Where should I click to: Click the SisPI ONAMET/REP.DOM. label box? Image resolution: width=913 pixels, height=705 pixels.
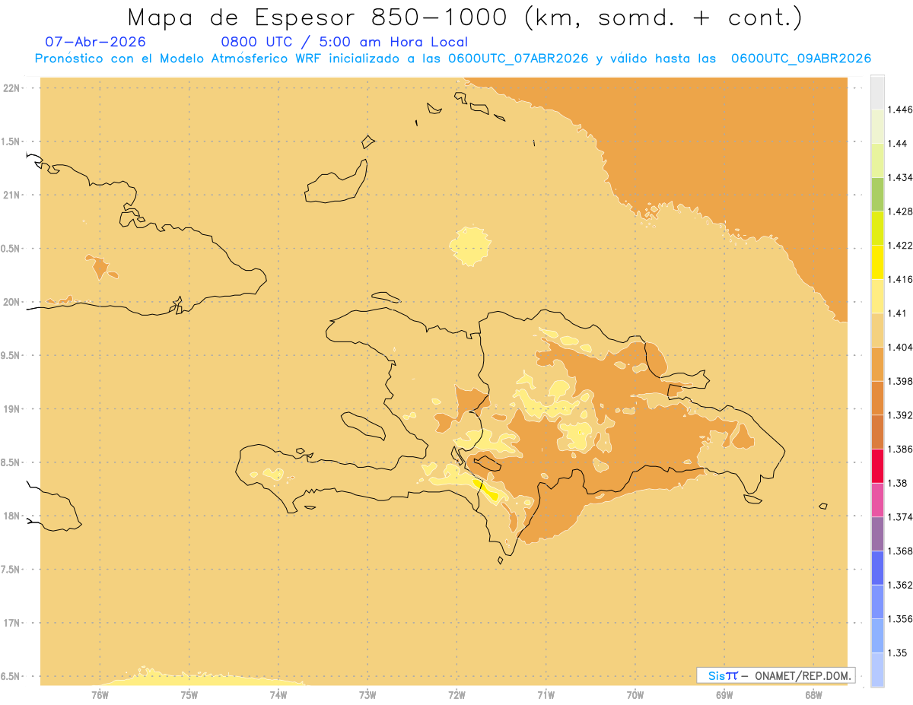click(775, 675)
